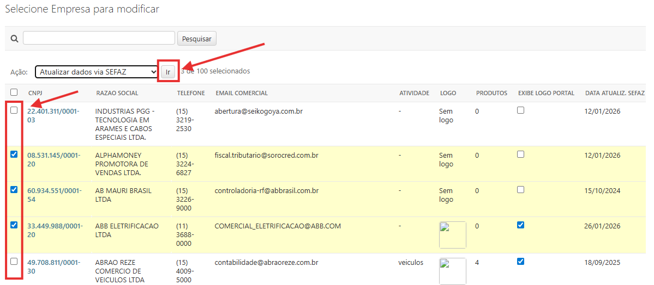The height and width of the screenshot is (285, 654).
Task: Open CNPJ 08.531.145/0001-20 link
Action: click(53, 159)
